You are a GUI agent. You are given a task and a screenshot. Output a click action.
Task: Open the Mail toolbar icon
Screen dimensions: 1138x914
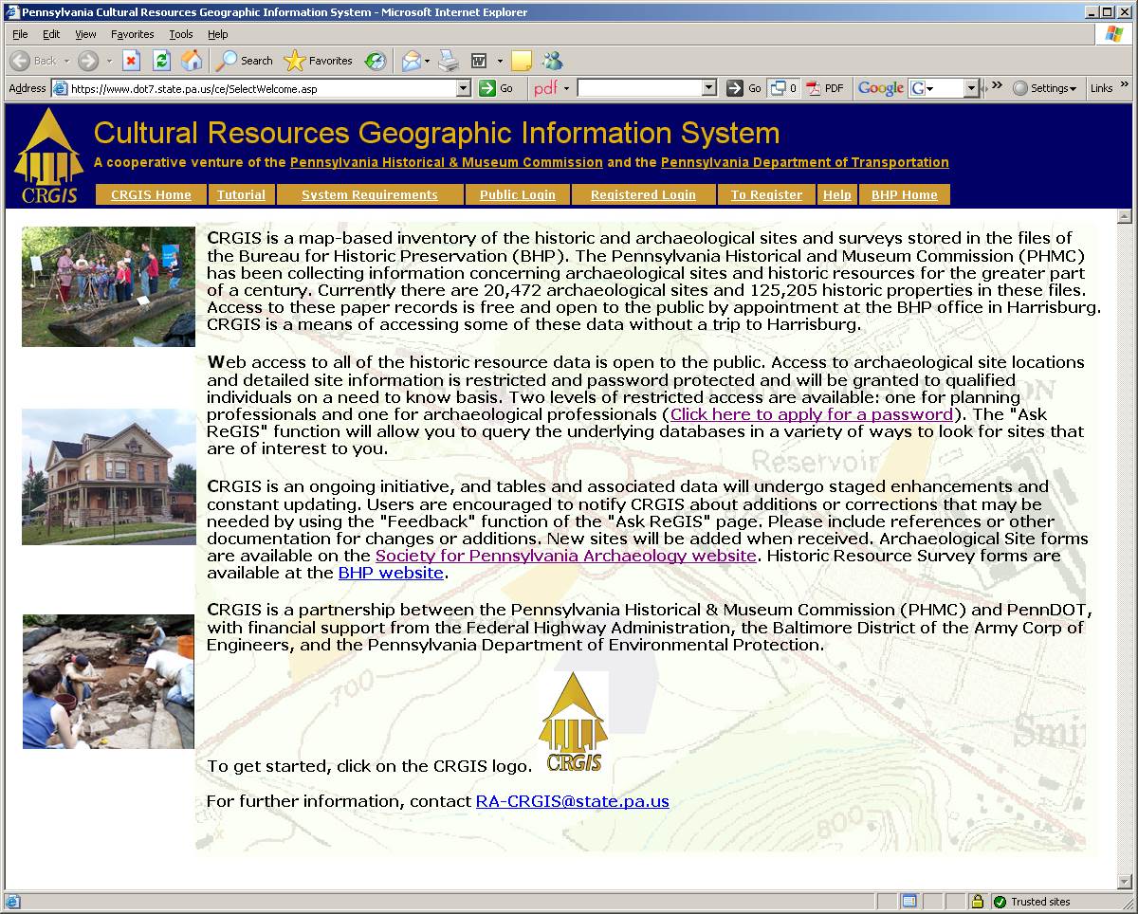tap(412, 61)
